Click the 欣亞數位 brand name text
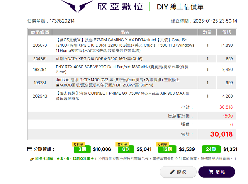 [x=120, y=7]
